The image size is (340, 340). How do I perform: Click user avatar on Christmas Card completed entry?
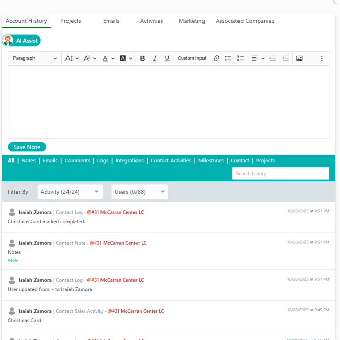[x=12, y=212]
